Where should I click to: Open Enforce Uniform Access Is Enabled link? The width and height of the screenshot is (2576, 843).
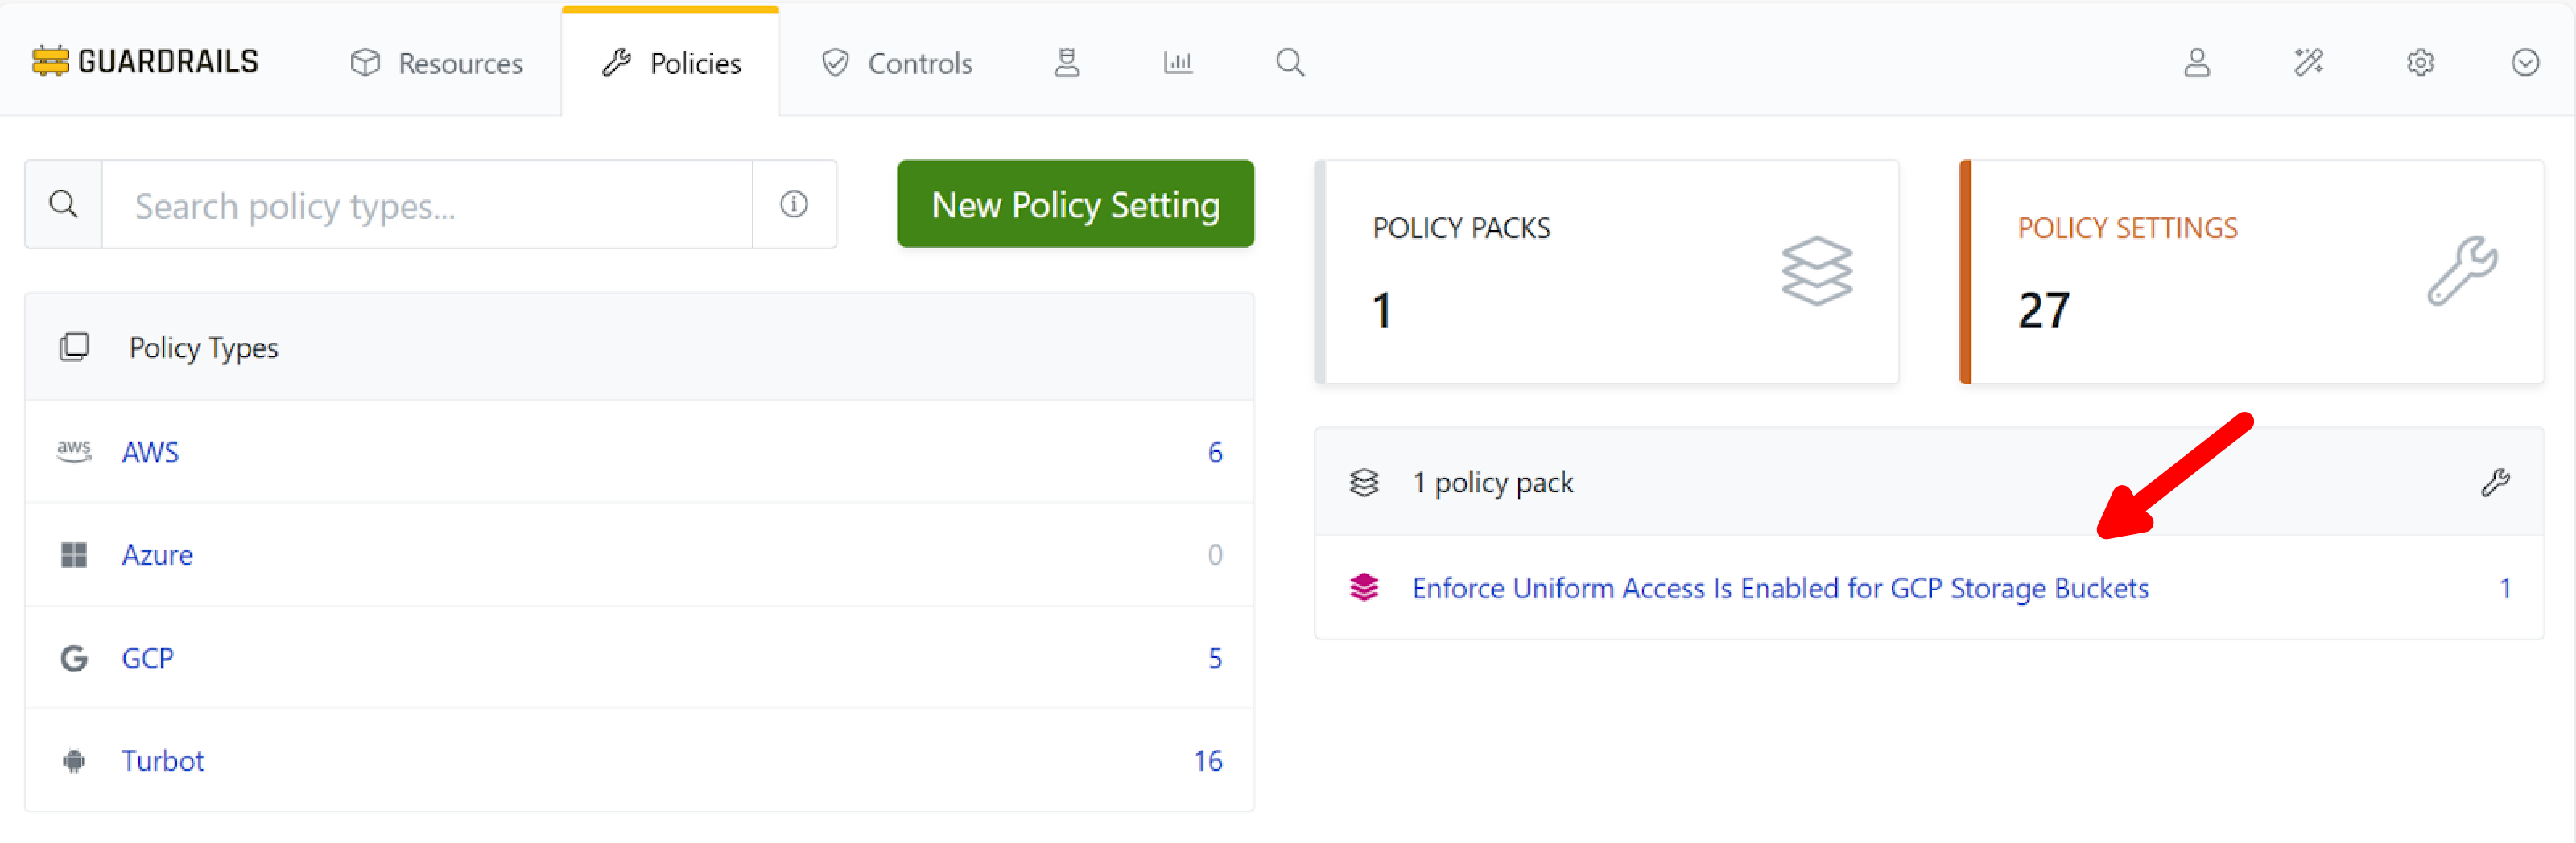point(1780,588)
